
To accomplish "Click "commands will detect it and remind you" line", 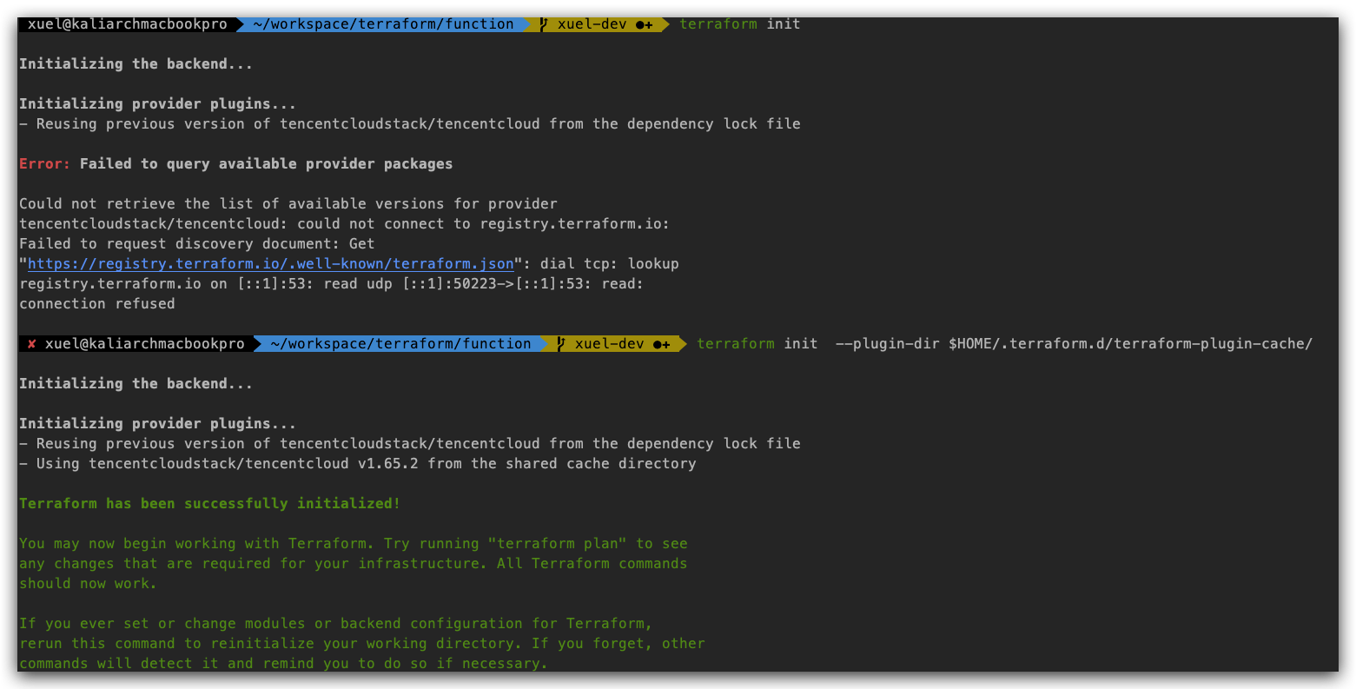I will click(283, 664).
